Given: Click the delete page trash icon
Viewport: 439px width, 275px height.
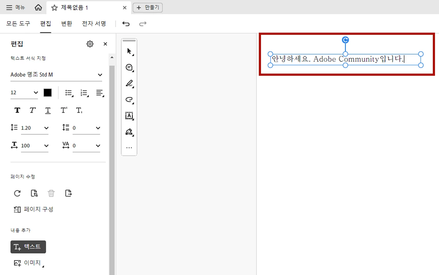Looking at the screenshot, I should [51, 193].
